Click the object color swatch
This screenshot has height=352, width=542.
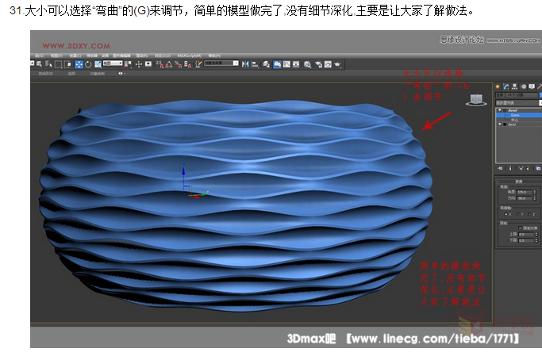pyautogui.click(x=540, y=95)
